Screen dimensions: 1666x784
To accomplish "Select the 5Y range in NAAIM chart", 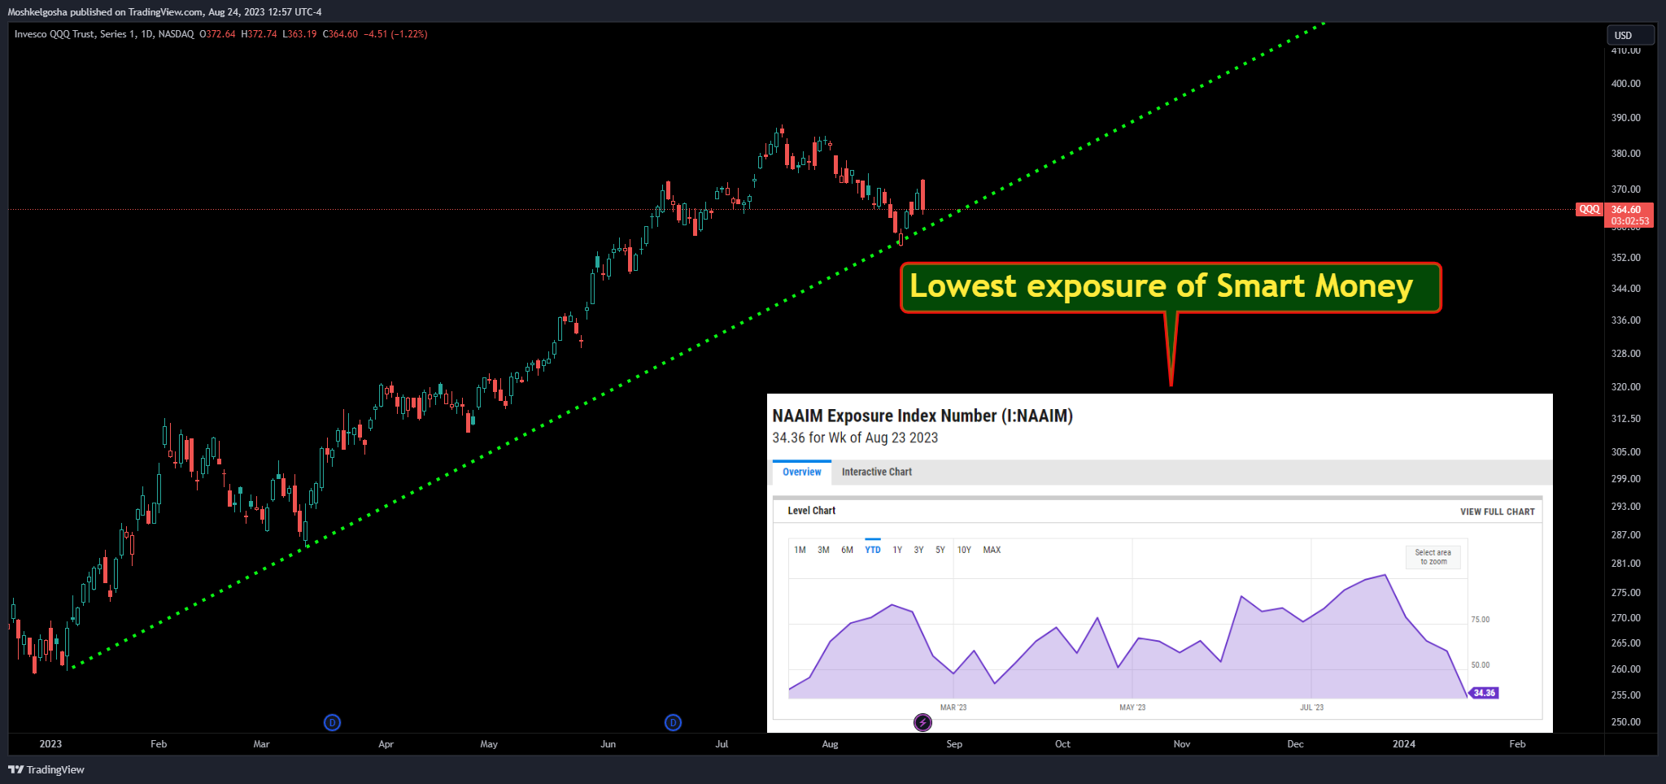I will coord(940,550).
